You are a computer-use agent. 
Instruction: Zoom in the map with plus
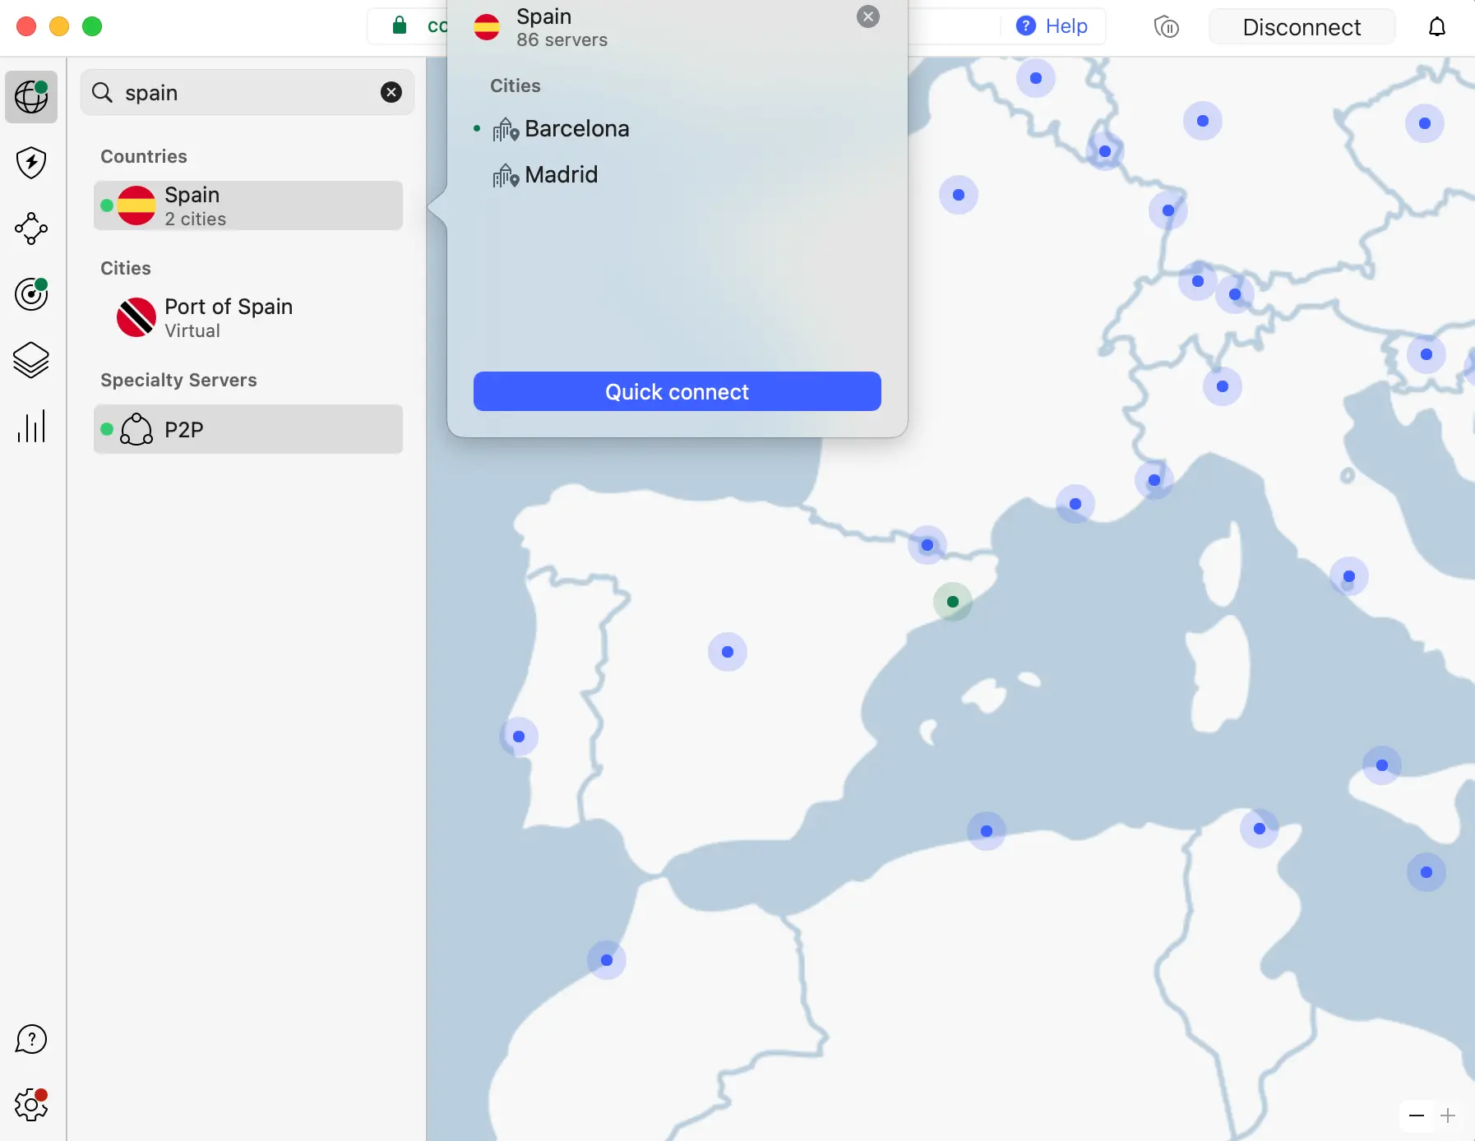(1448, 1116)
